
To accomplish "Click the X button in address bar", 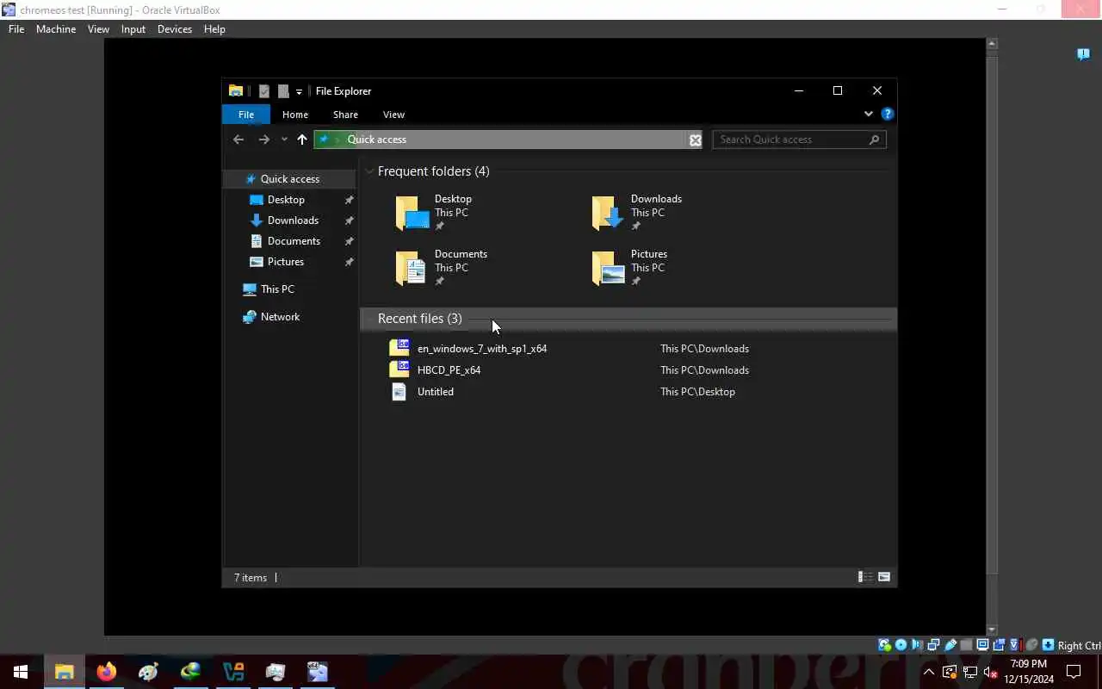I will 696,140.
